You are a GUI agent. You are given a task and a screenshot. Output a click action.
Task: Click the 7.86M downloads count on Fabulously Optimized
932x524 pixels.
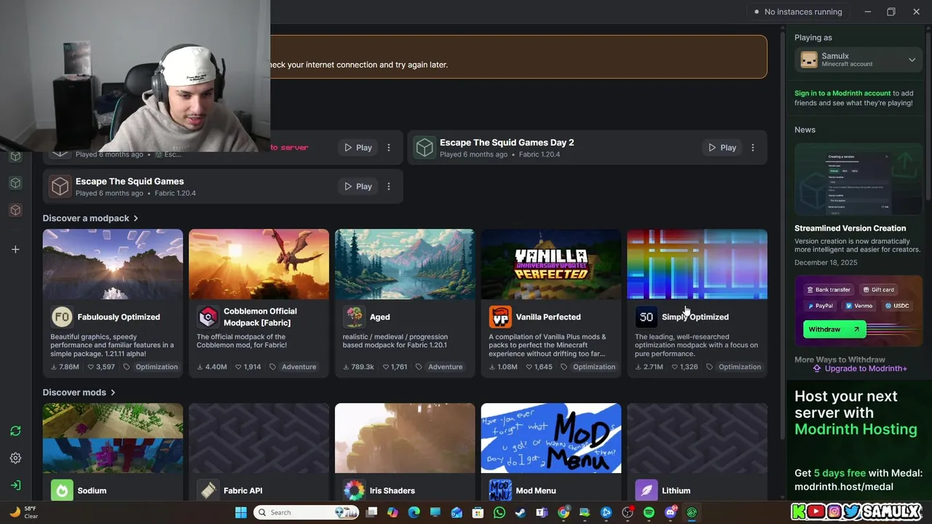(x=64, y=367)
